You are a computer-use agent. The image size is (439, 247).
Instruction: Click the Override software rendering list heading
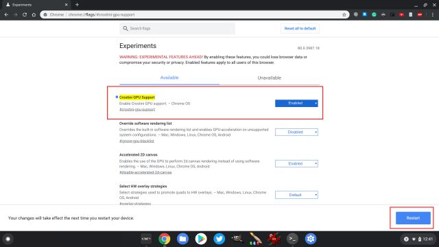click(145, 123)
